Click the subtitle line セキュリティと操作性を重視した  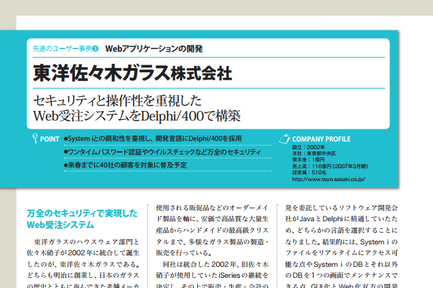(117, 101)
